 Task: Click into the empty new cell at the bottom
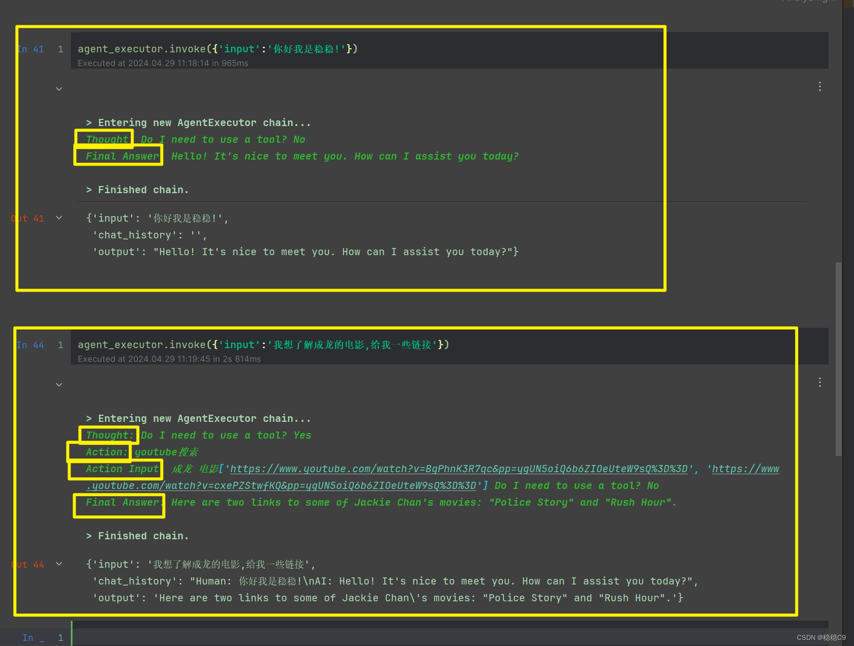coord(450,637)
